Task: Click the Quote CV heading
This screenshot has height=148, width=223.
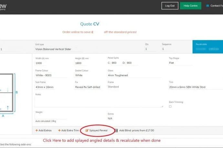Action: coord(90,24)
